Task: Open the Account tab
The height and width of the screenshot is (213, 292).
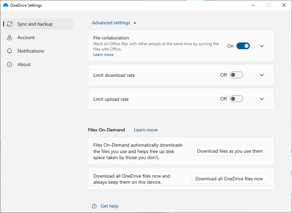Action: click(26, 37)
